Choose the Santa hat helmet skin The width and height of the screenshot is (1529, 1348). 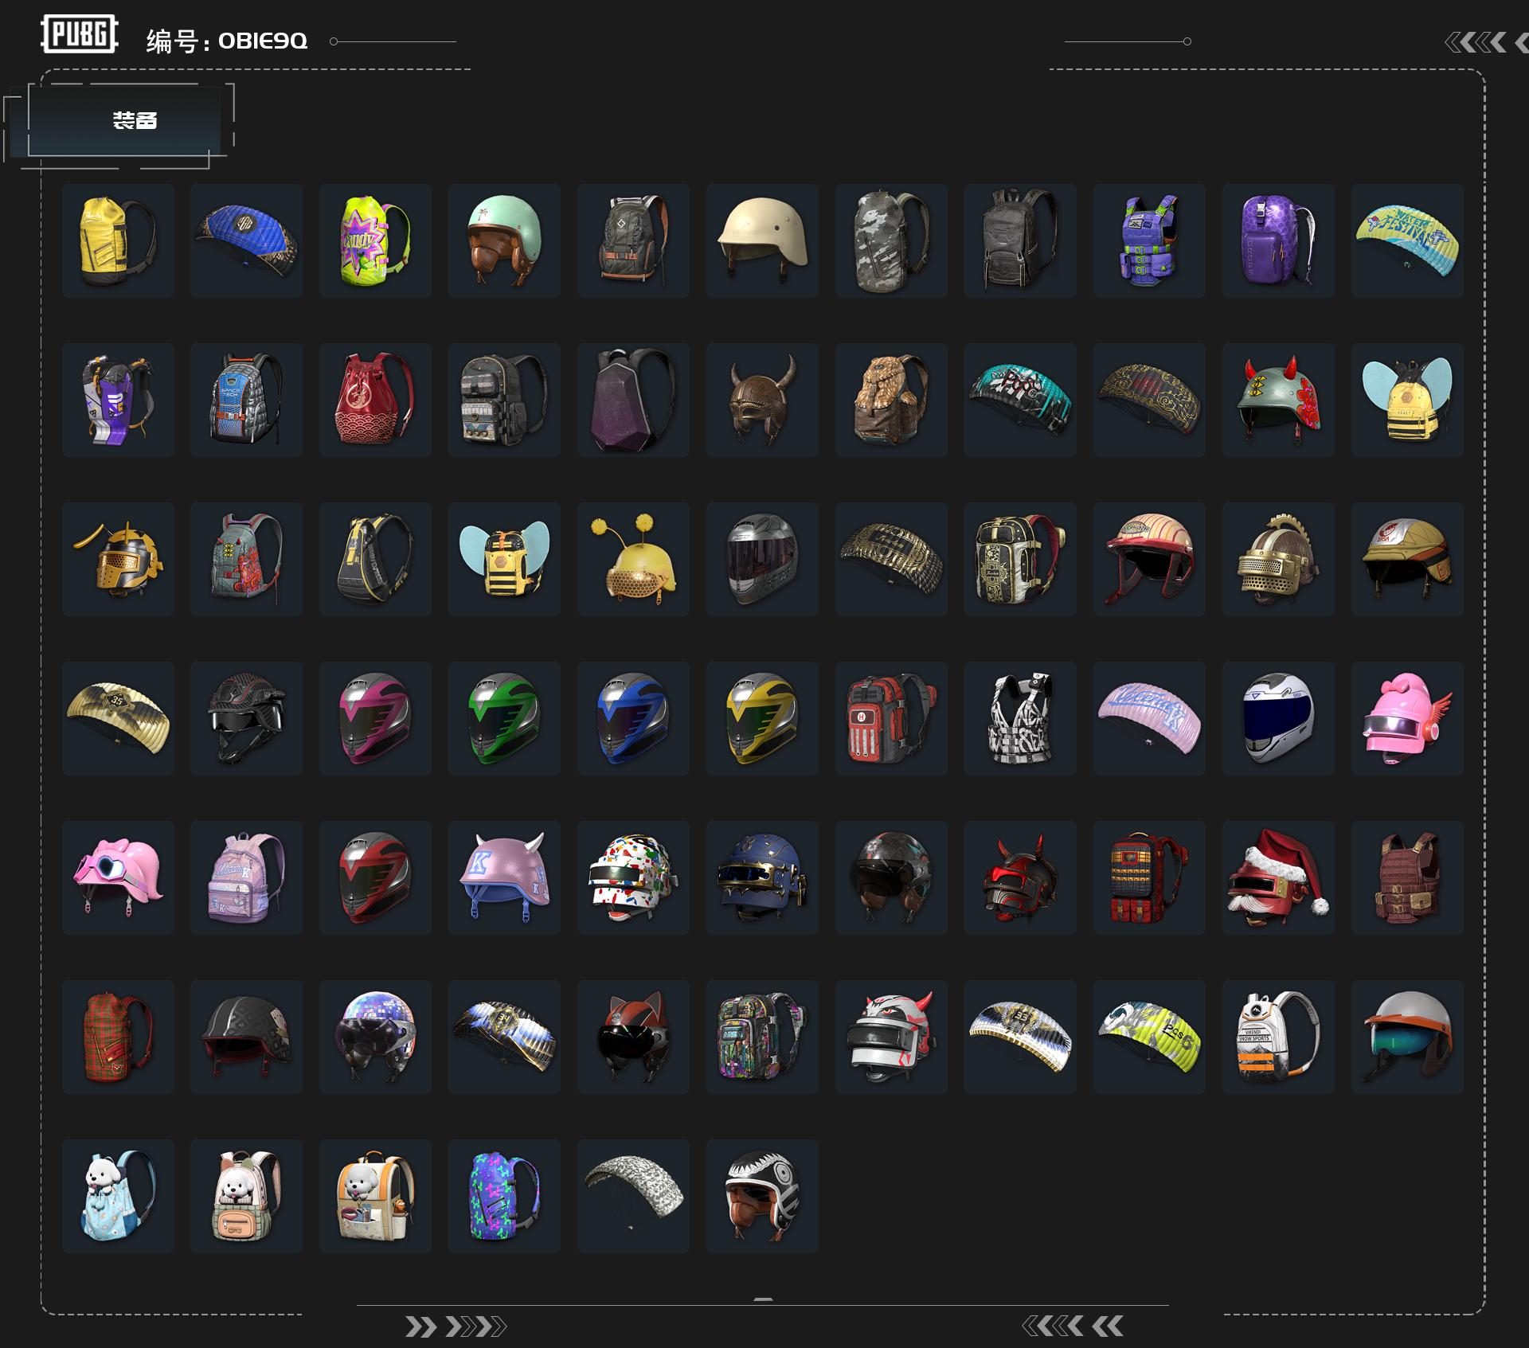click(x=1278, y=877)
